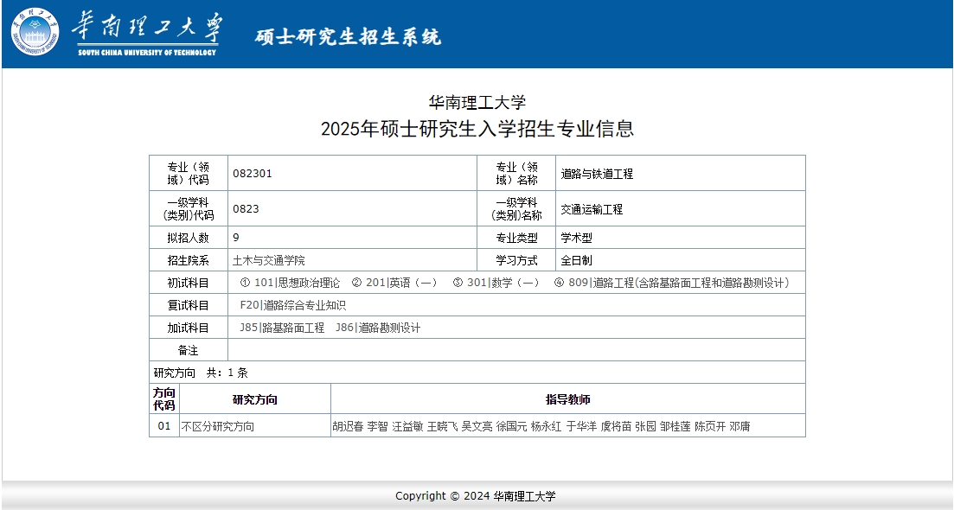Click the major code value 082301

coord(253,173)
